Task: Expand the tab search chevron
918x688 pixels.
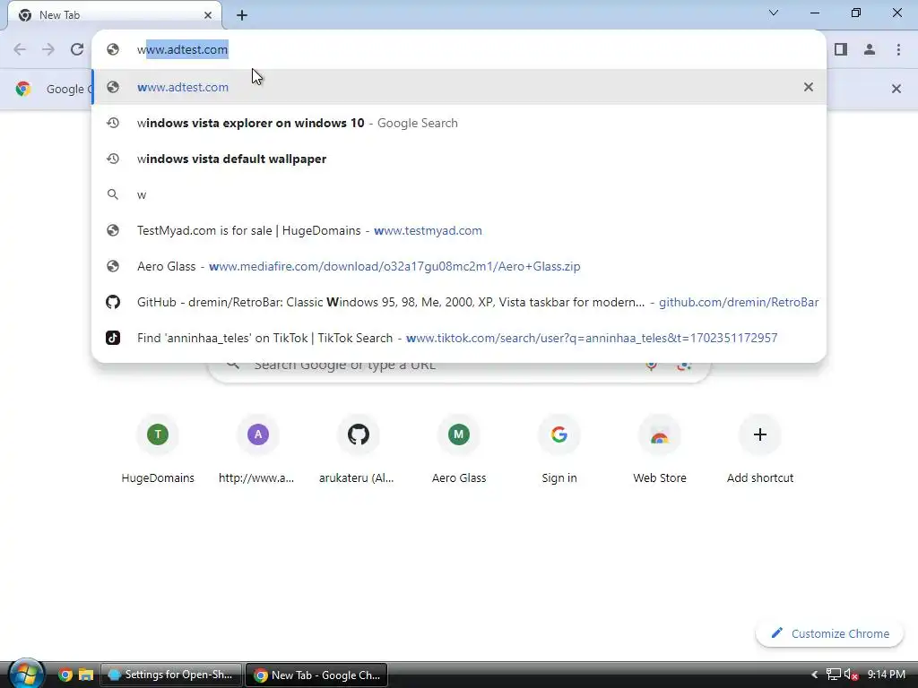Action: pos(774,13)
